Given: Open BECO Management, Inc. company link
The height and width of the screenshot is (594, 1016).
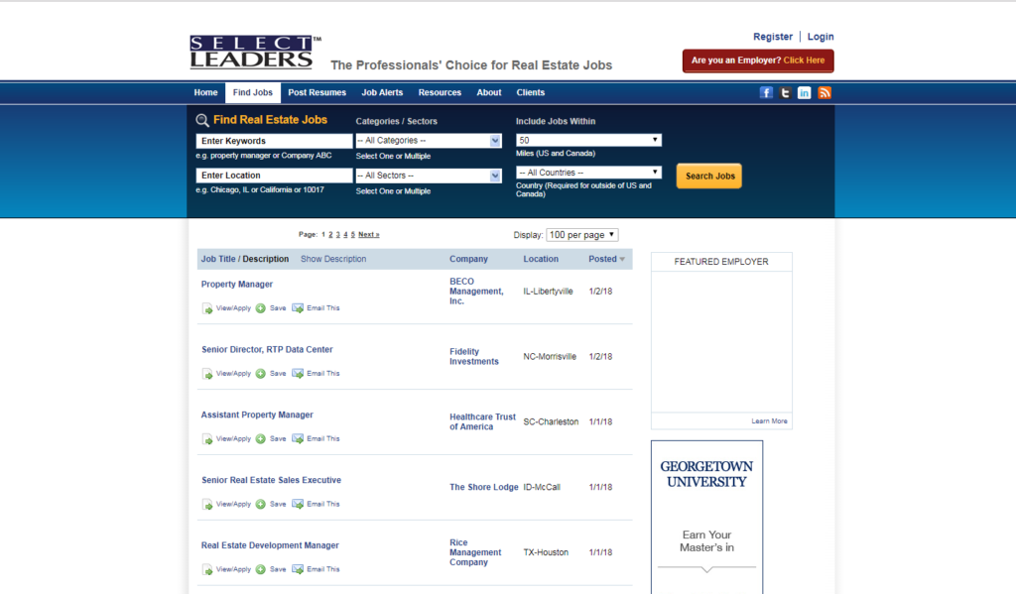Looking at the screenshot, I should point(476,292).
